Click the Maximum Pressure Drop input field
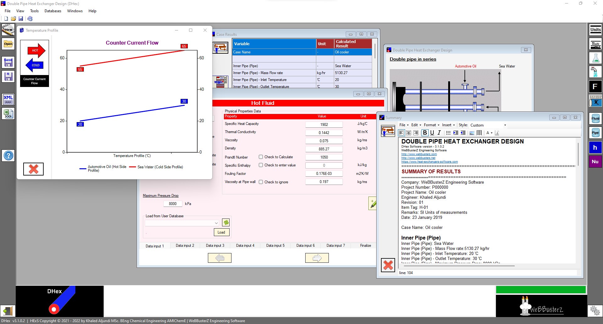The height and width of the screenshot is (324, 603). pyautogui.click(x=172, y=204)
